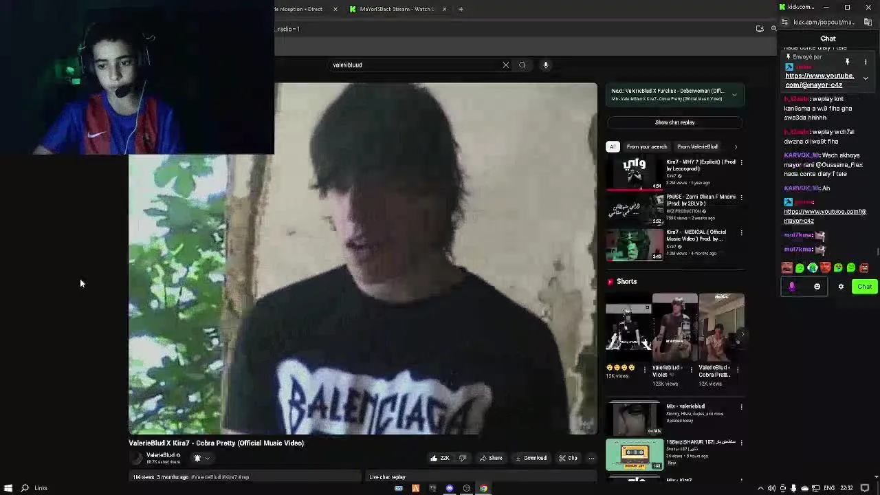Expand subscription notification dropdown arrow
The height and width of the screenshot is (495, 880).
(x=207, y=458)
